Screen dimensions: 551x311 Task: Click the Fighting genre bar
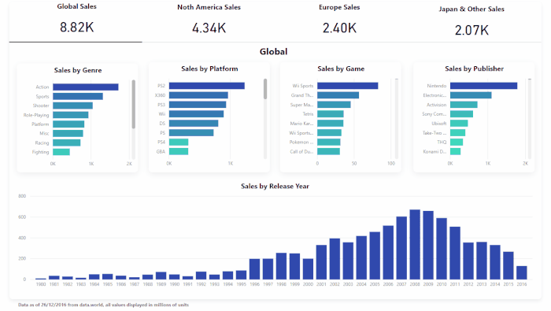pyautogui.click(x=61, y=152)
